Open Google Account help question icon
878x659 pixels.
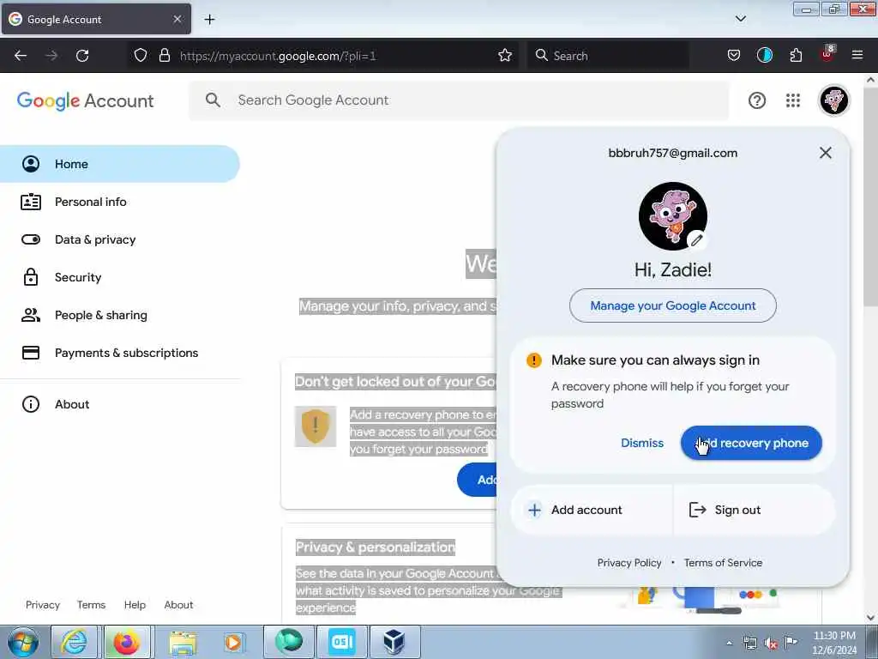[756, 100]
